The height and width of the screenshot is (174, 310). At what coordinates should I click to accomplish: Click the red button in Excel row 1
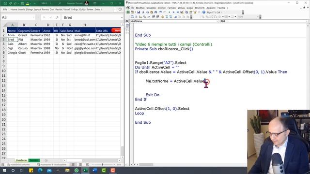tap(116, 30)
